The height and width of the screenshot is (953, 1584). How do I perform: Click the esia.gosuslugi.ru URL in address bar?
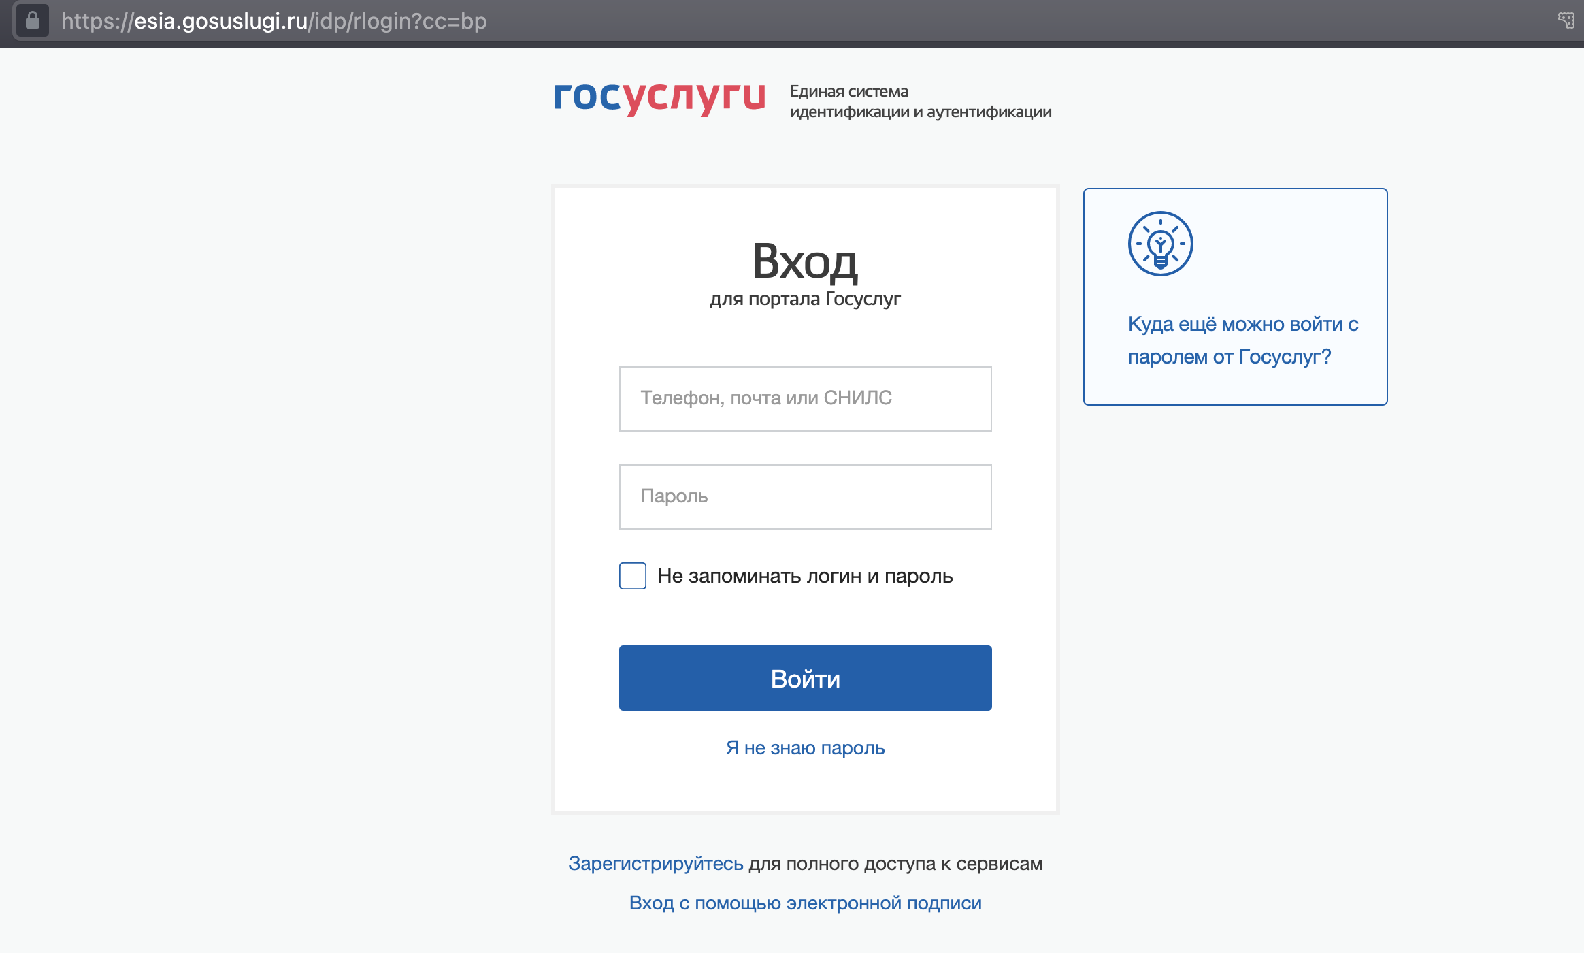[x=274, y=21]
